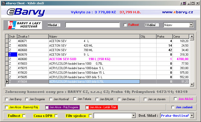This screenshot has width=201, height=122.
Task: Check Jen Akce - Ráj Drogerie
Action: (x=47, y=107)
